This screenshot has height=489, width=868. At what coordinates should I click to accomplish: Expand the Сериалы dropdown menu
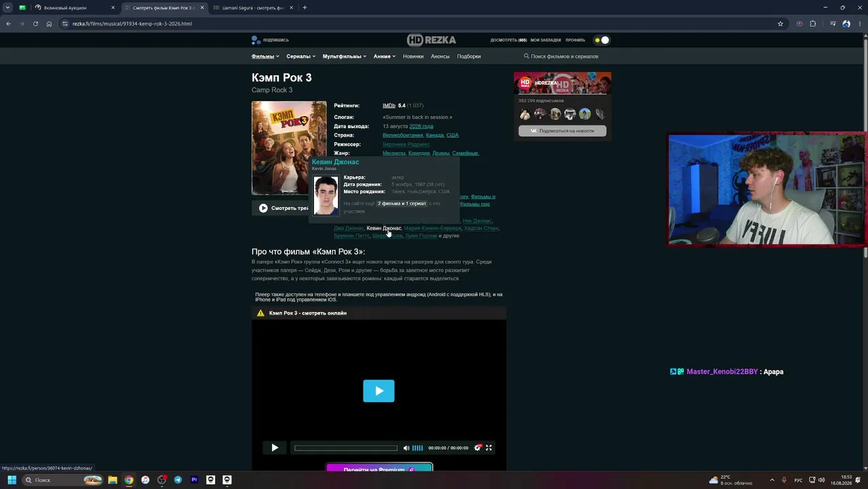[300, 56]
